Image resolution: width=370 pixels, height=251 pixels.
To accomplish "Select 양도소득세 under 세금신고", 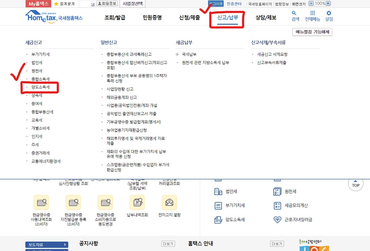I will point(40,87).
